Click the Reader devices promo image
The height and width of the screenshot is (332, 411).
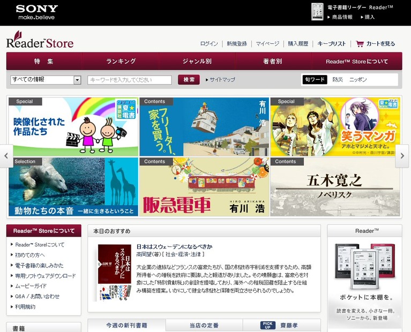(x=365, y=266)
